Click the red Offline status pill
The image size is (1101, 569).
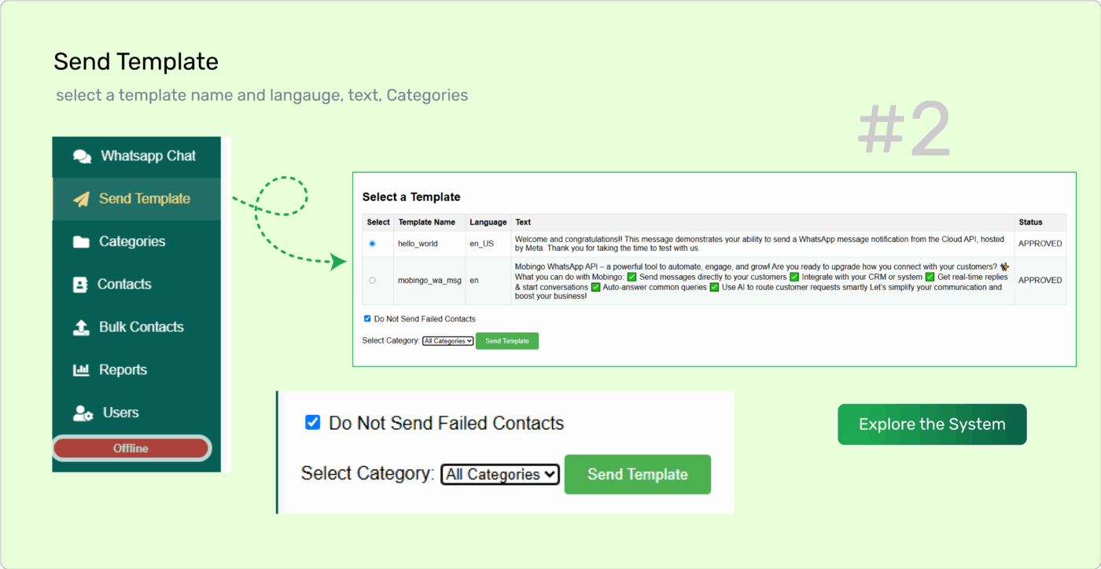[131, 449]
